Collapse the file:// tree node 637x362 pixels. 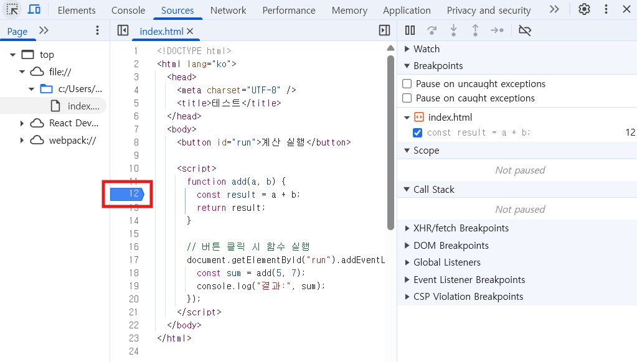(x=22, y=72)
